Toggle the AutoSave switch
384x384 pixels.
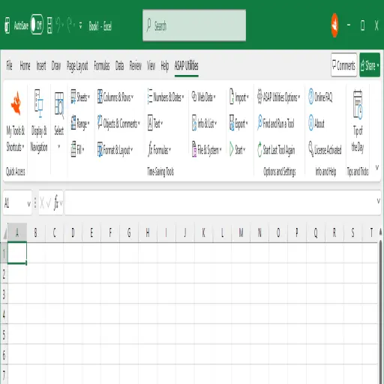tap(37, 25)
